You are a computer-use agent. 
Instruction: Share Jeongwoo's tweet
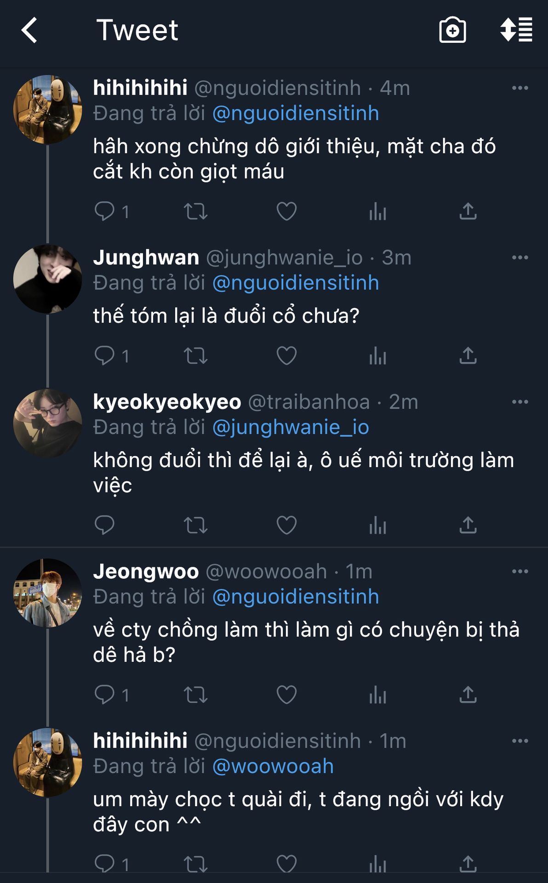(468, 694)
